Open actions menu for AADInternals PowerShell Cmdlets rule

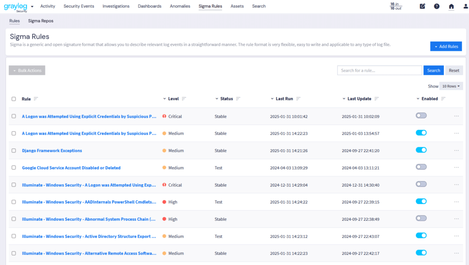tap(457, 202)
